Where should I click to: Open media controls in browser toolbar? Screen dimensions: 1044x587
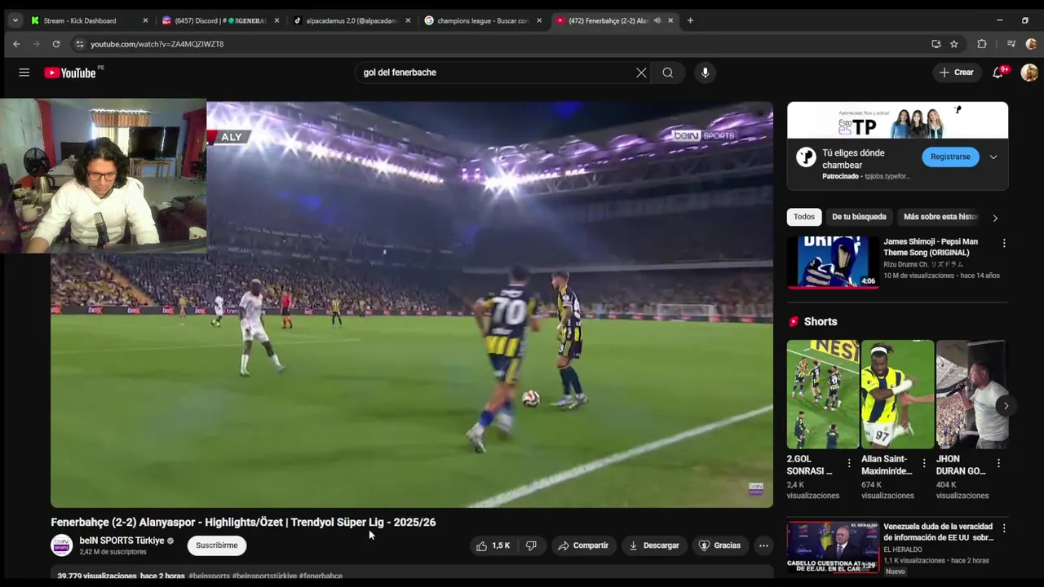[1011, 44]
